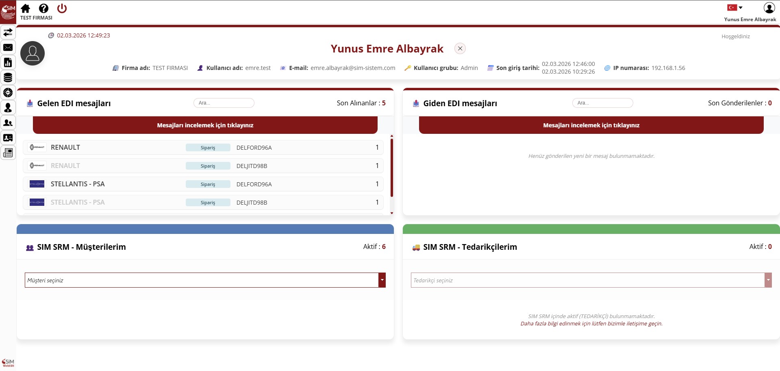Click the Home icon in the top bar
Screen dimensions: 780x371
coord(26,9)
